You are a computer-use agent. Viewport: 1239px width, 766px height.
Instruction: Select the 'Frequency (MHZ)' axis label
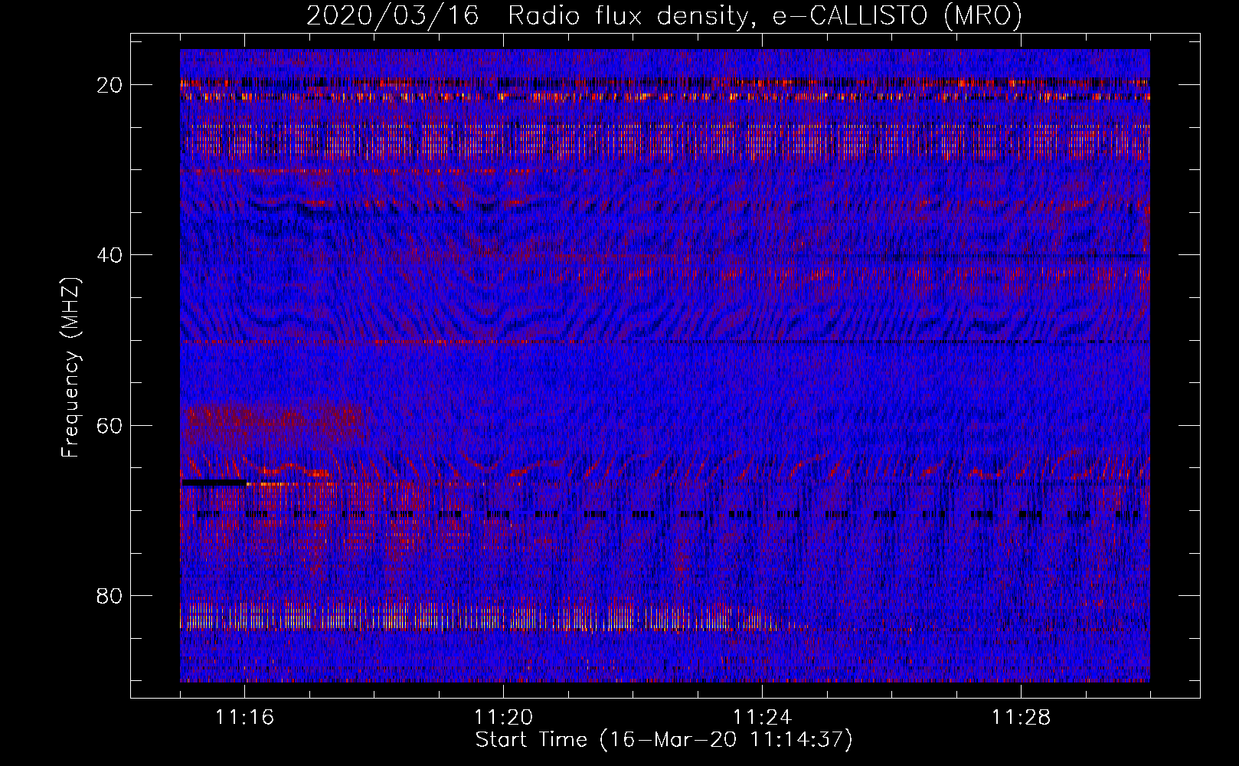70,368
